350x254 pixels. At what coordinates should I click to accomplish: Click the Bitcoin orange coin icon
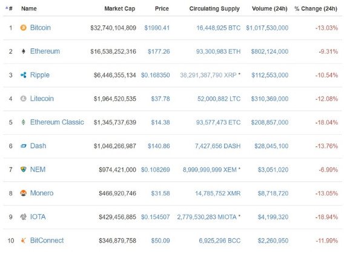coord(23,28)
